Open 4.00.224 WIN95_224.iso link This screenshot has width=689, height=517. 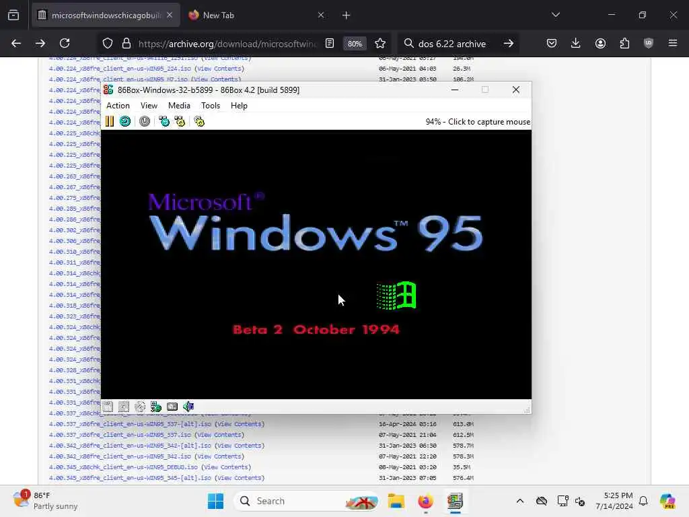120,69
